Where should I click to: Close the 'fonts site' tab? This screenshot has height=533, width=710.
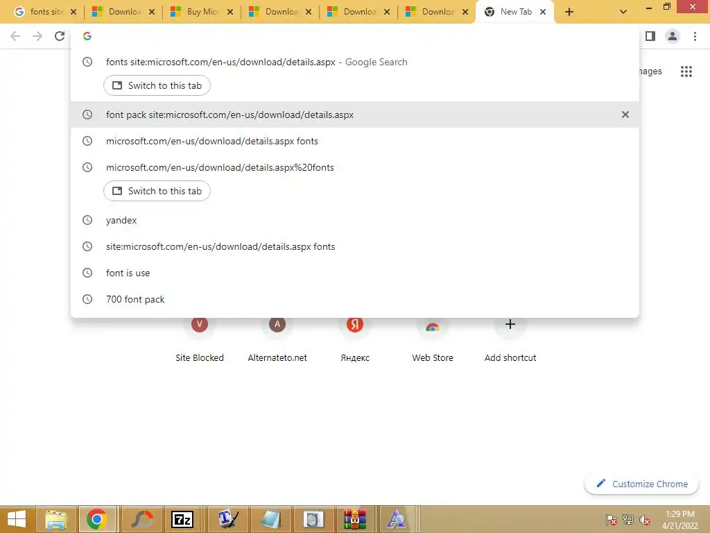point(73,12)
